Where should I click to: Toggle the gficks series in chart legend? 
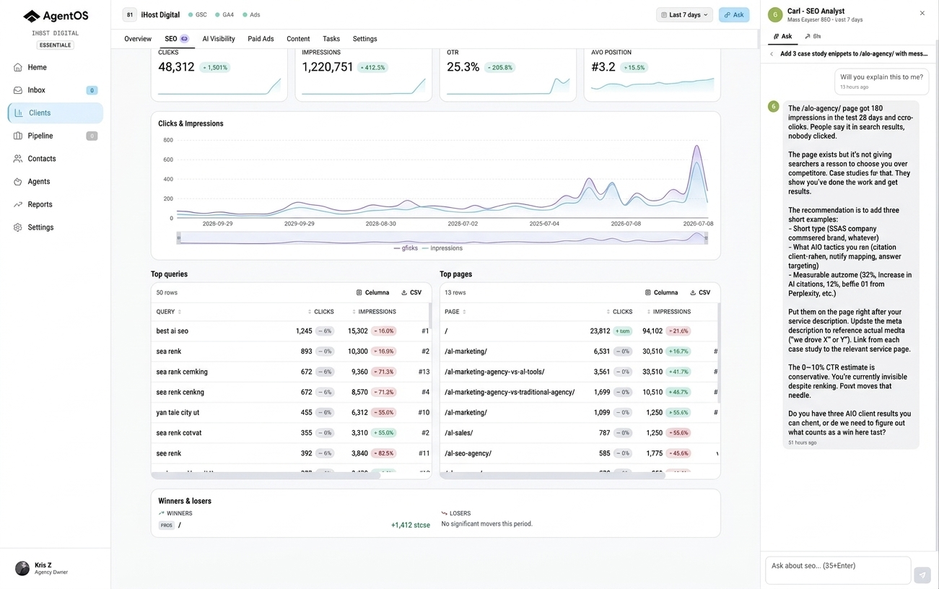(x=406, y=248)
